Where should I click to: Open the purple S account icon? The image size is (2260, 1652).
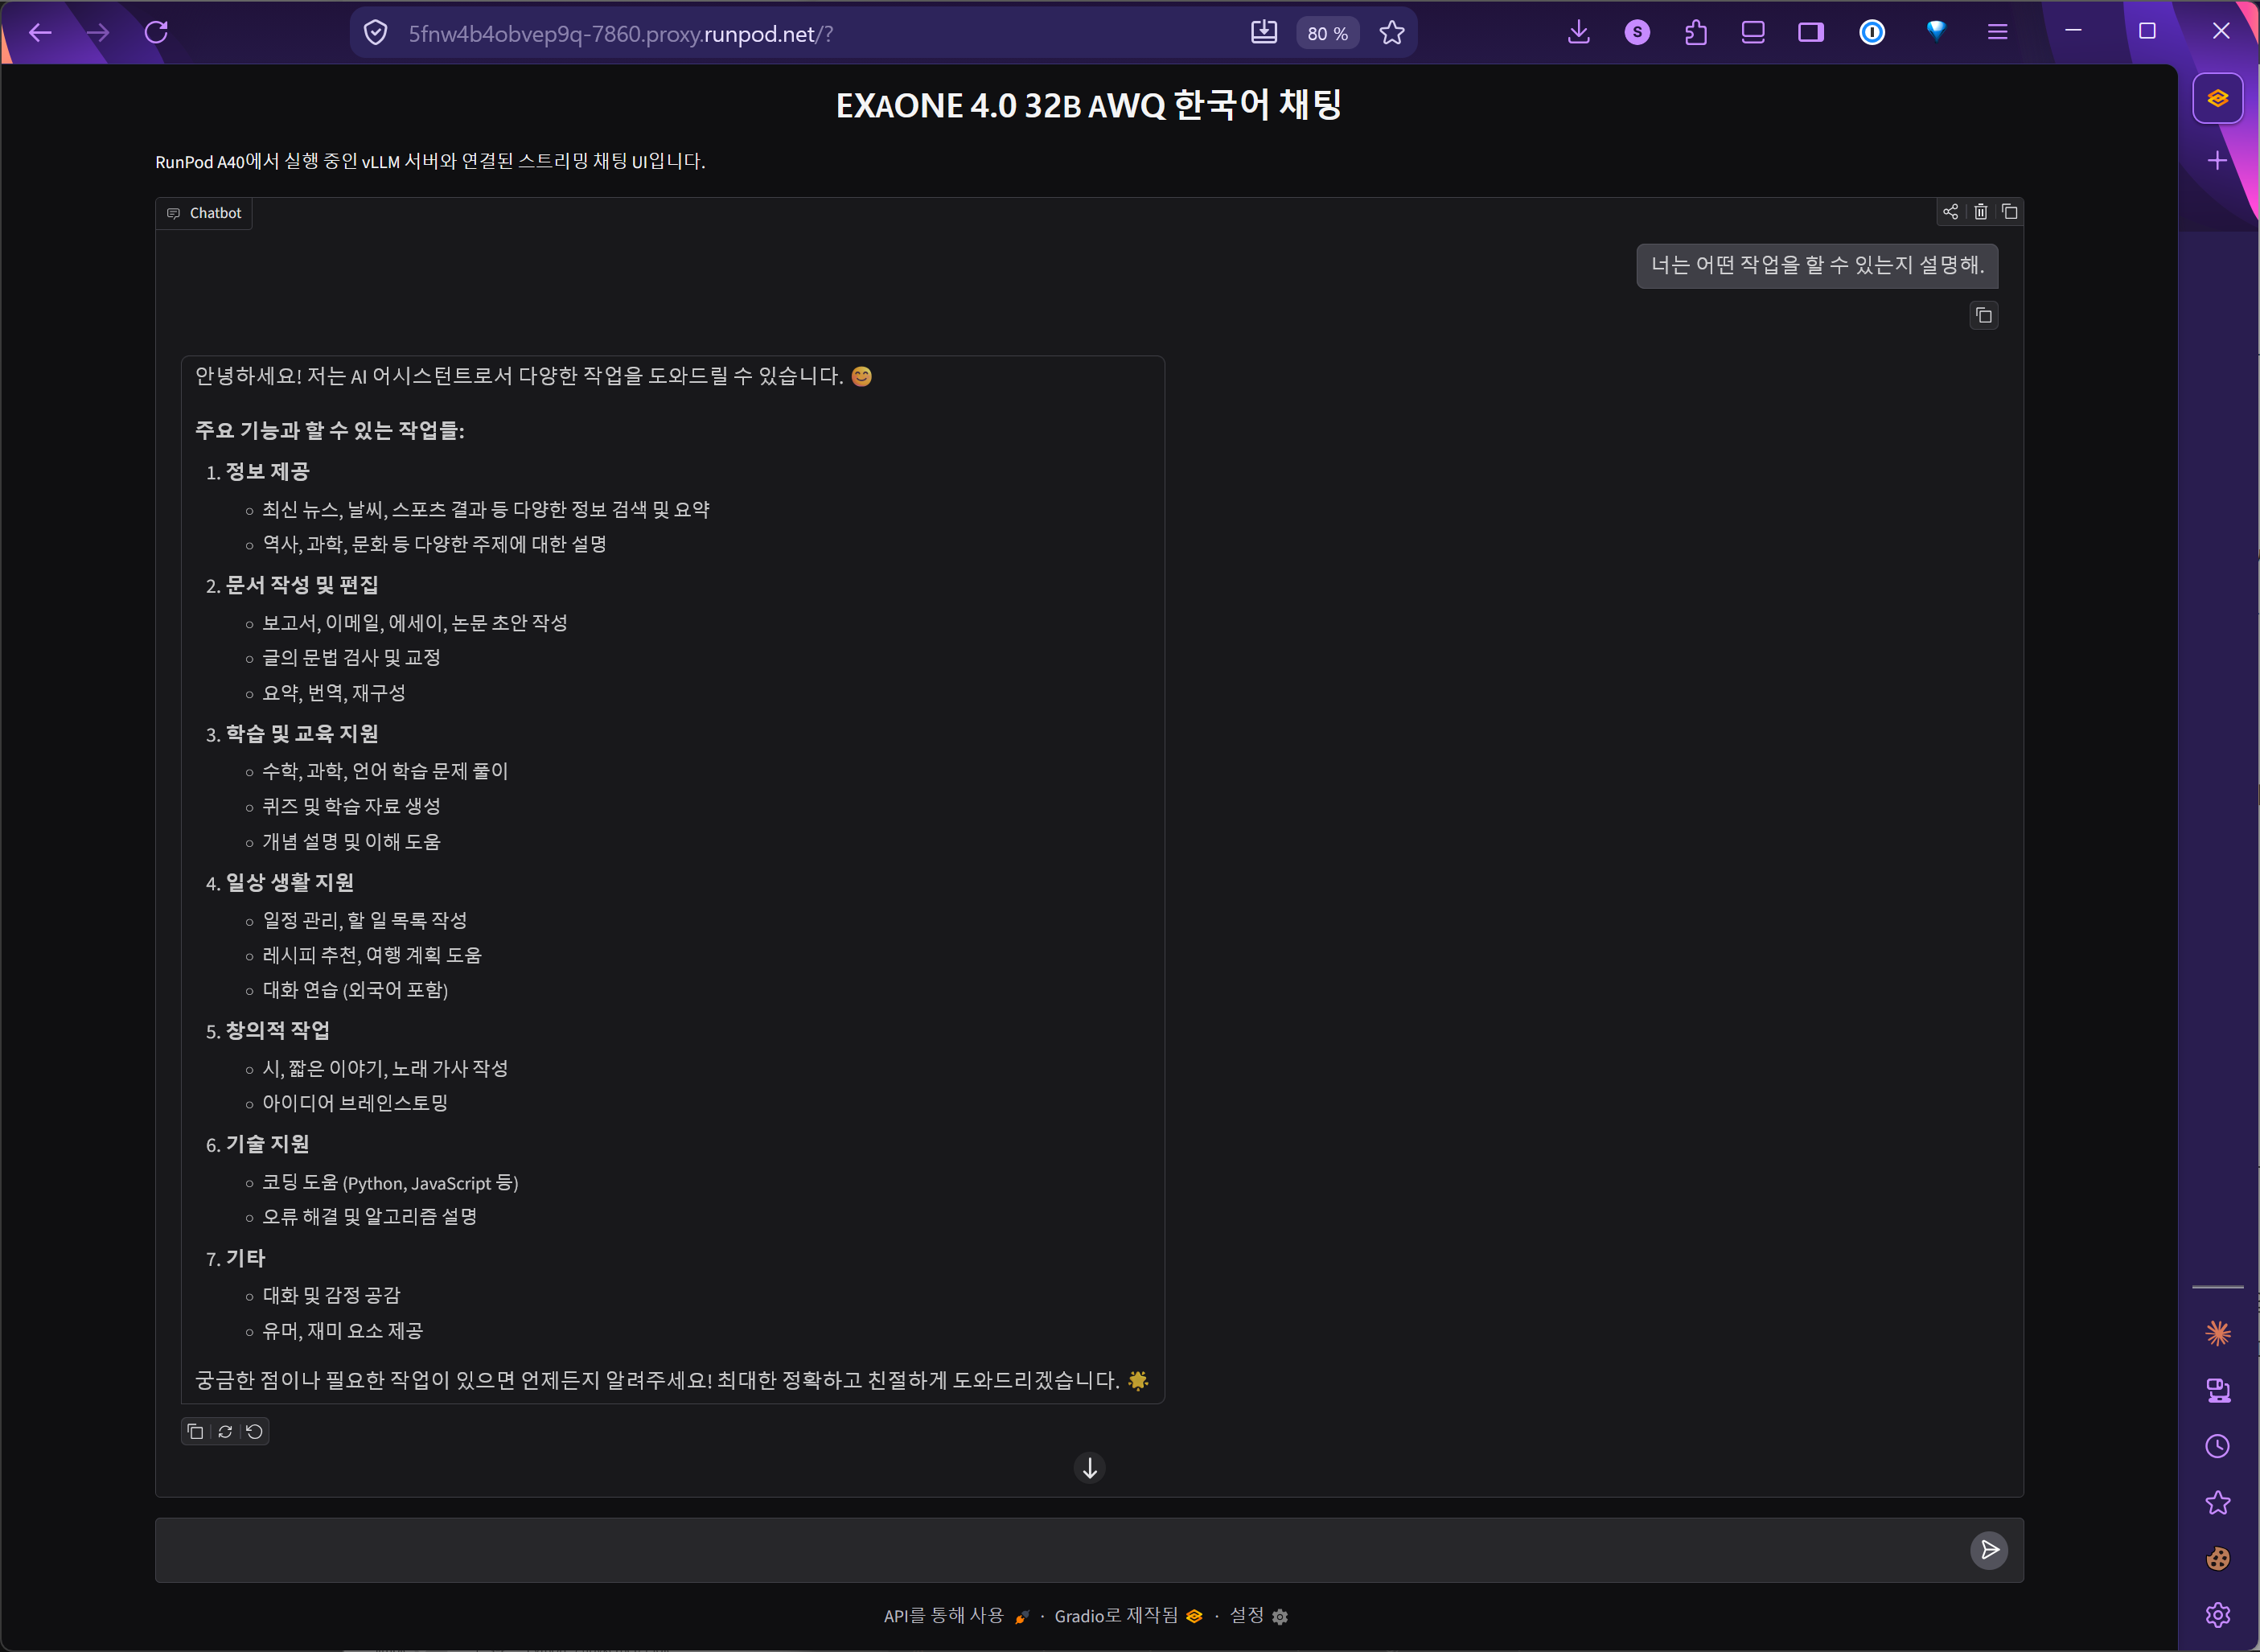pyautogui.click(x=1637, y=33)
